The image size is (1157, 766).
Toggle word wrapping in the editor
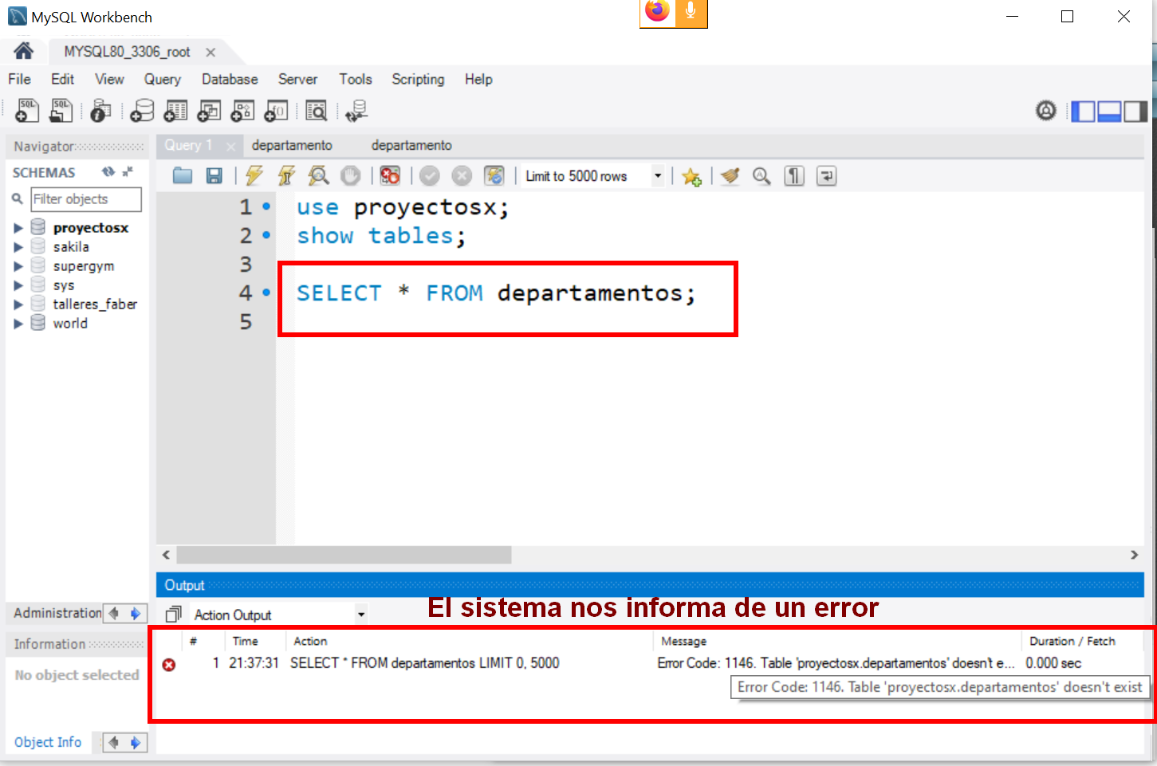827,176
